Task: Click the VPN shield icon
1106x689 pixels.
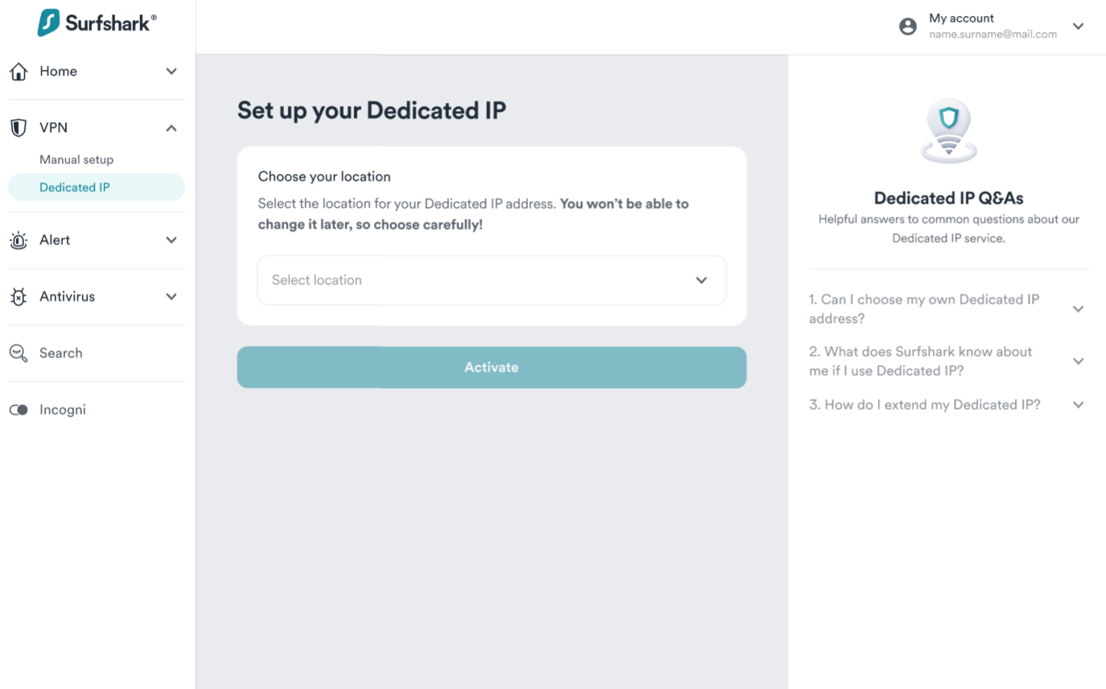Action: coord(19,128)
